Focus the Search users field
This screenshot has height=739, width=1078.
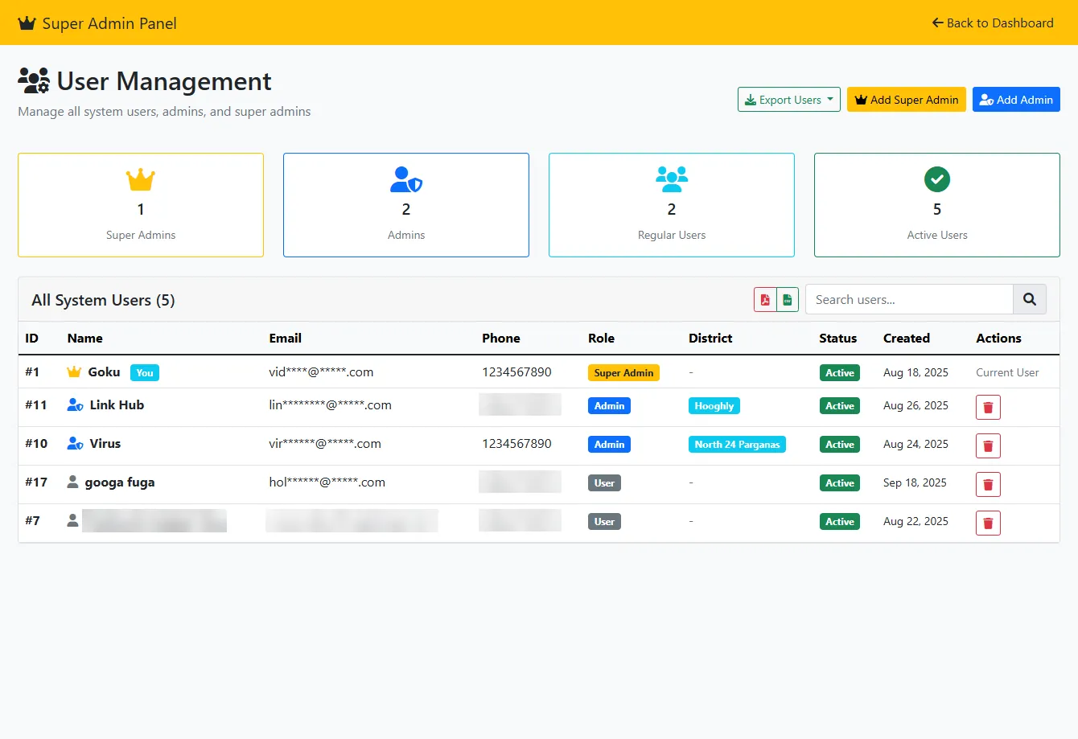click(909, 299)
